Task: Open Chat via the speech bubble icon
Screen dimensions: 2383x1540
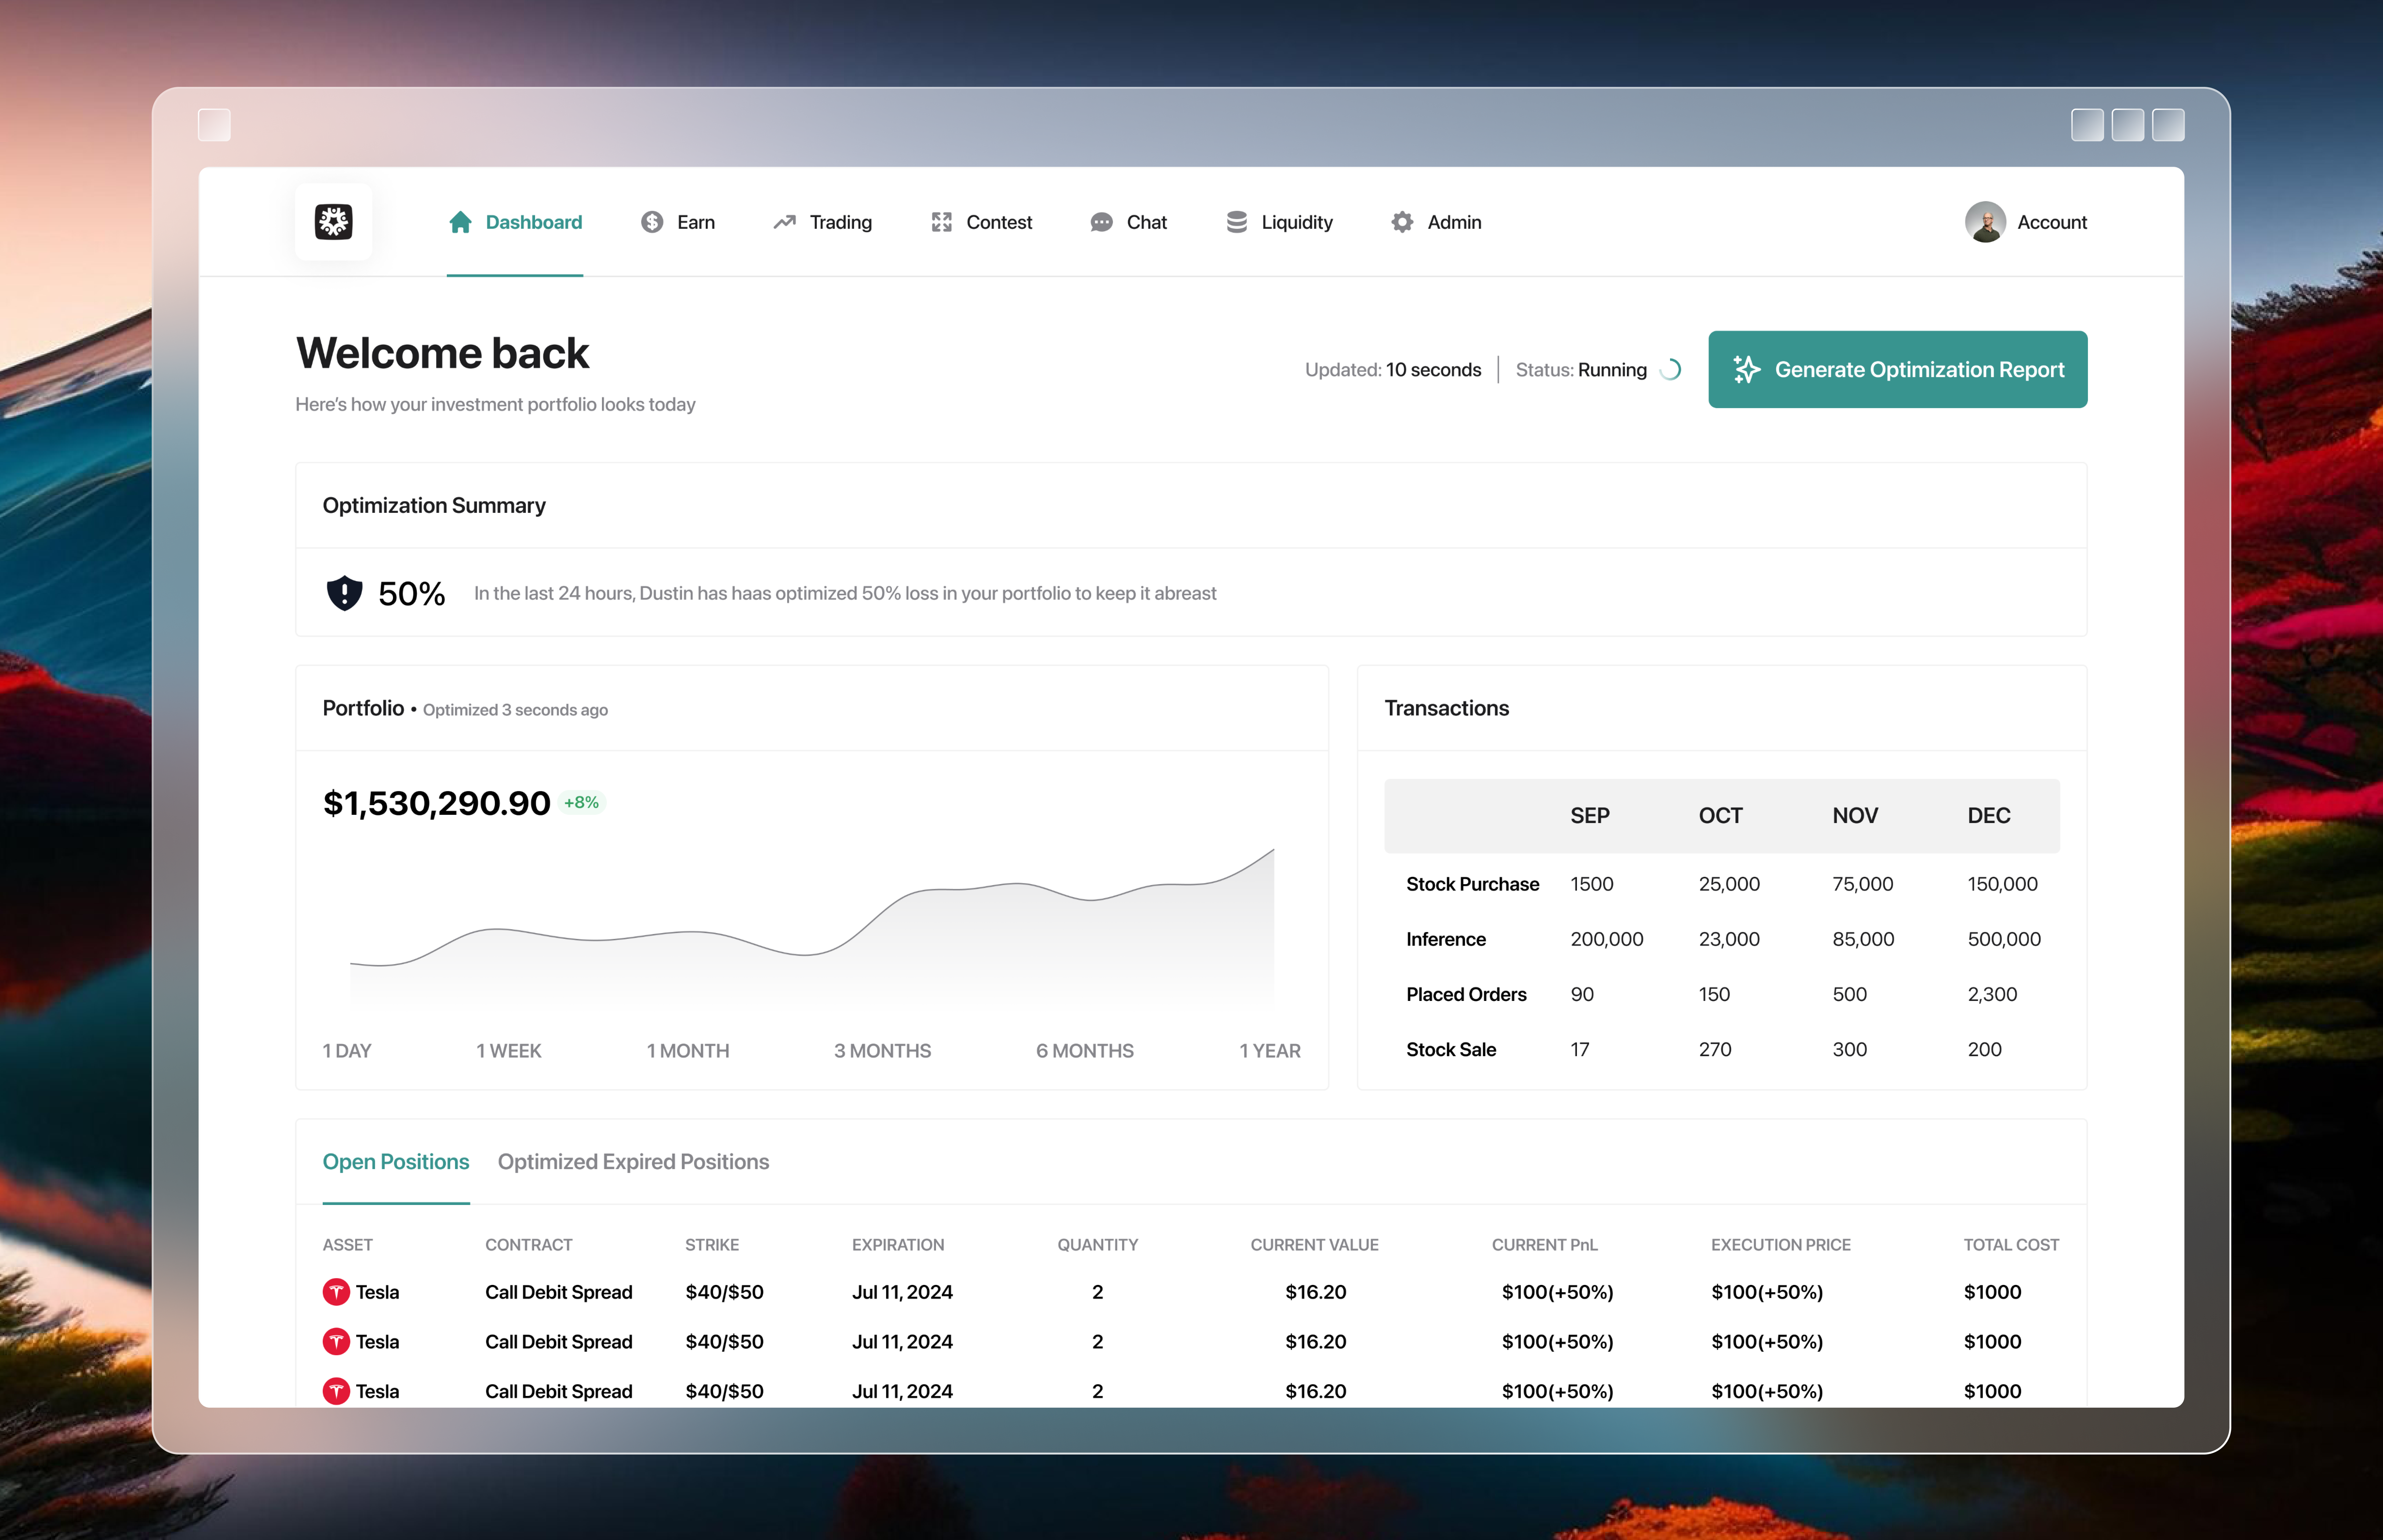Action: 1101,222
